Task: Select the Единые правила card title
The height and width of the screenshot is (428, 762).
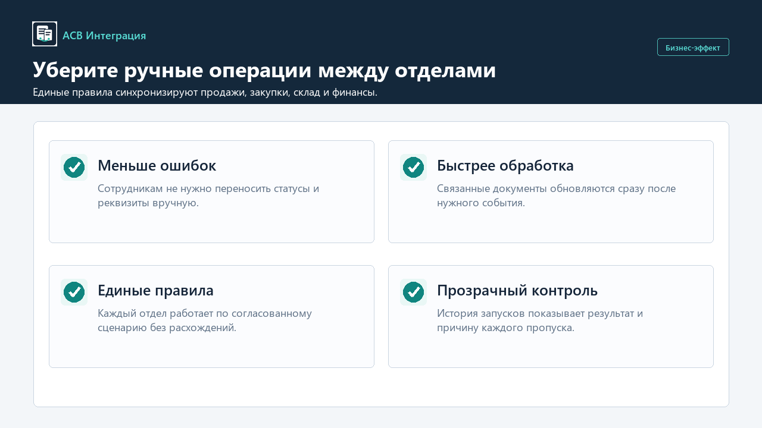Action: point(155,290)
